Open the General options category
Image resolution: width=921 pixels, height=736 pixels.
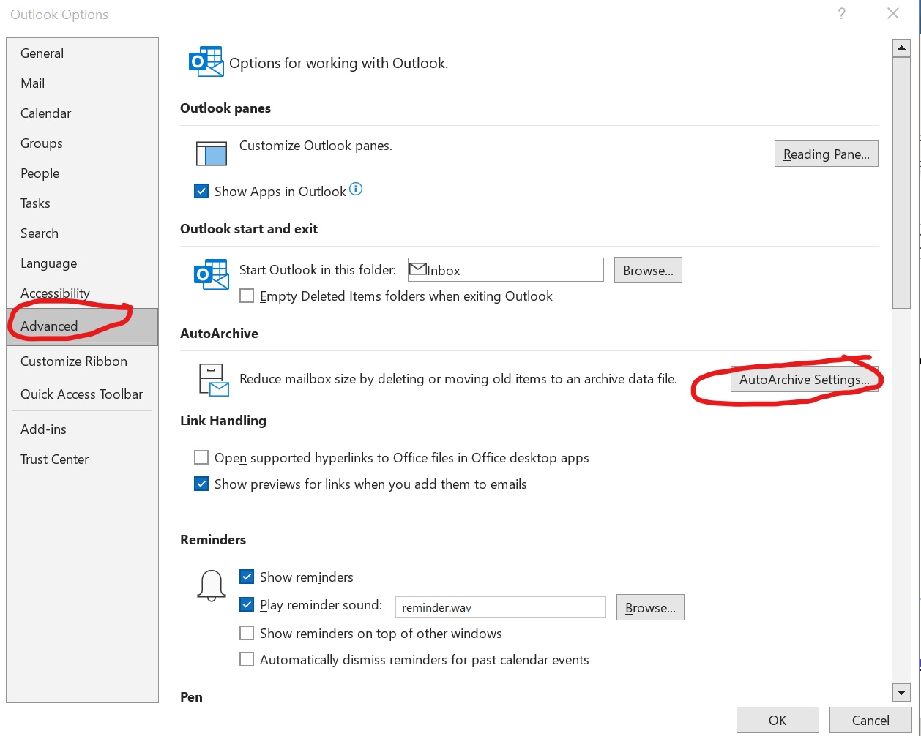point(82,53)
